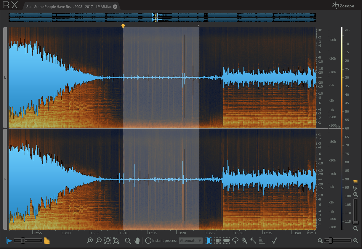Click the orange playhead marker on timeline

123,26
